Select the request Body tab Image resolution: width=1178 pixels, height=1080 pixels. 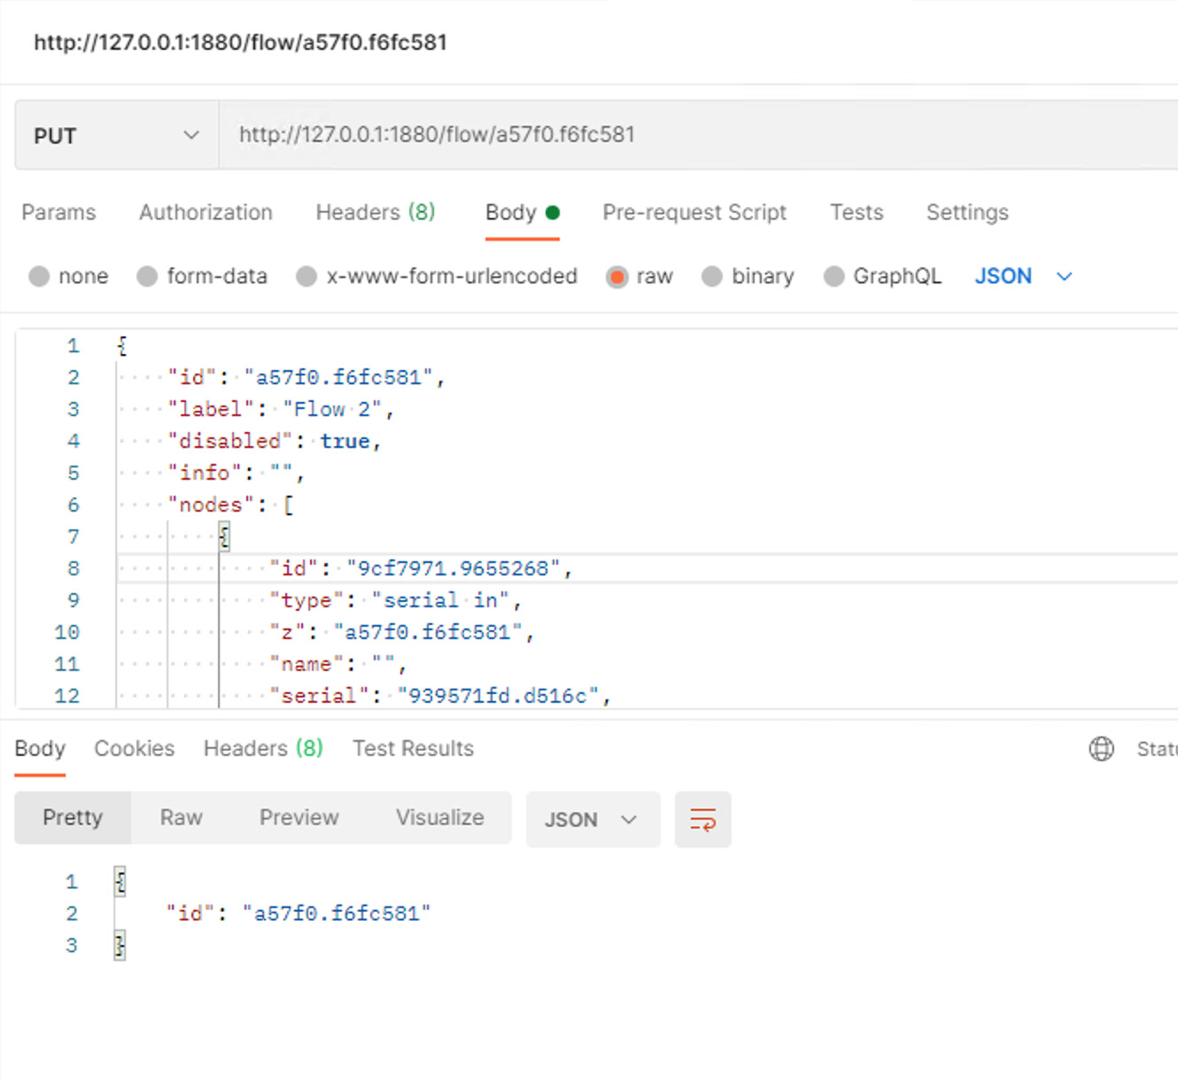[x=523, y=212]
